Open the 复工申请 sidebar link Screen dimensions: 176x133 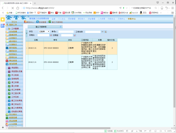pyautogui.click(x=15, y=86)
